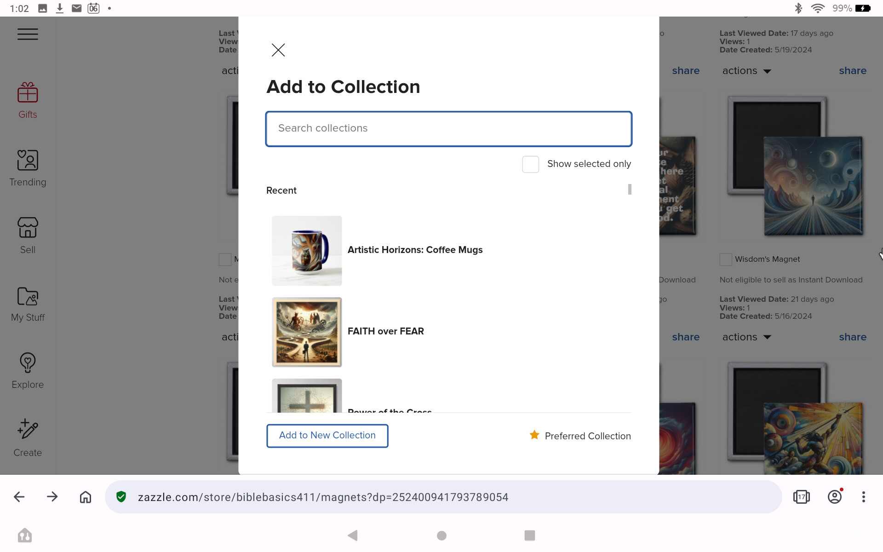Click share link under 5/16/2024 product
This screenshot has width=883, height=552.
point(852,337)
